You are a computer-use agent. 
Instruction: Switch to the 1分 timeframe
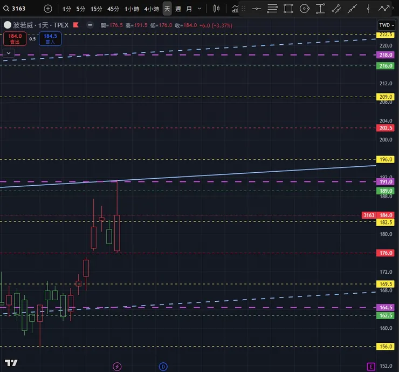[67, 9]
